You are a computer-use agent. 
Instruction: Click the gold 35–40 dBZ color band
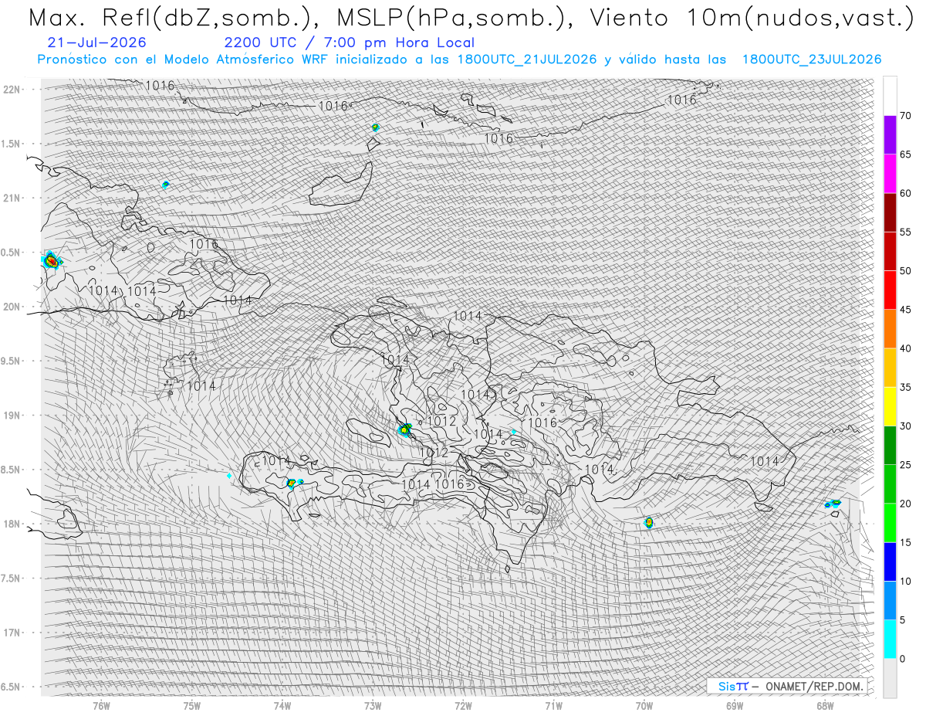click(890, 368)
